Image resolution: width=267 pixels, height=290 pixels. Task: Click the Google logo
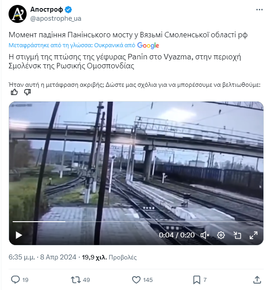148,45
